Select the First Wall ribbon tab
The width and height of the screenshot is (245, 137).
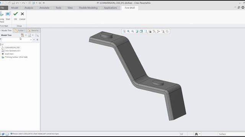[x=130, y=8]
